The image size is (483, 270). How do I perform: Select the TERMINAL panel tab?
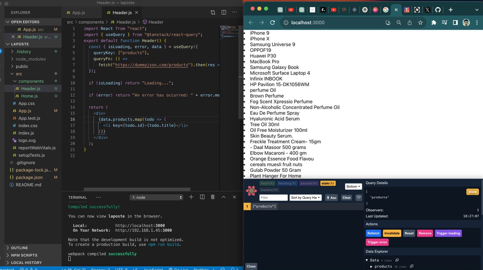78,198
